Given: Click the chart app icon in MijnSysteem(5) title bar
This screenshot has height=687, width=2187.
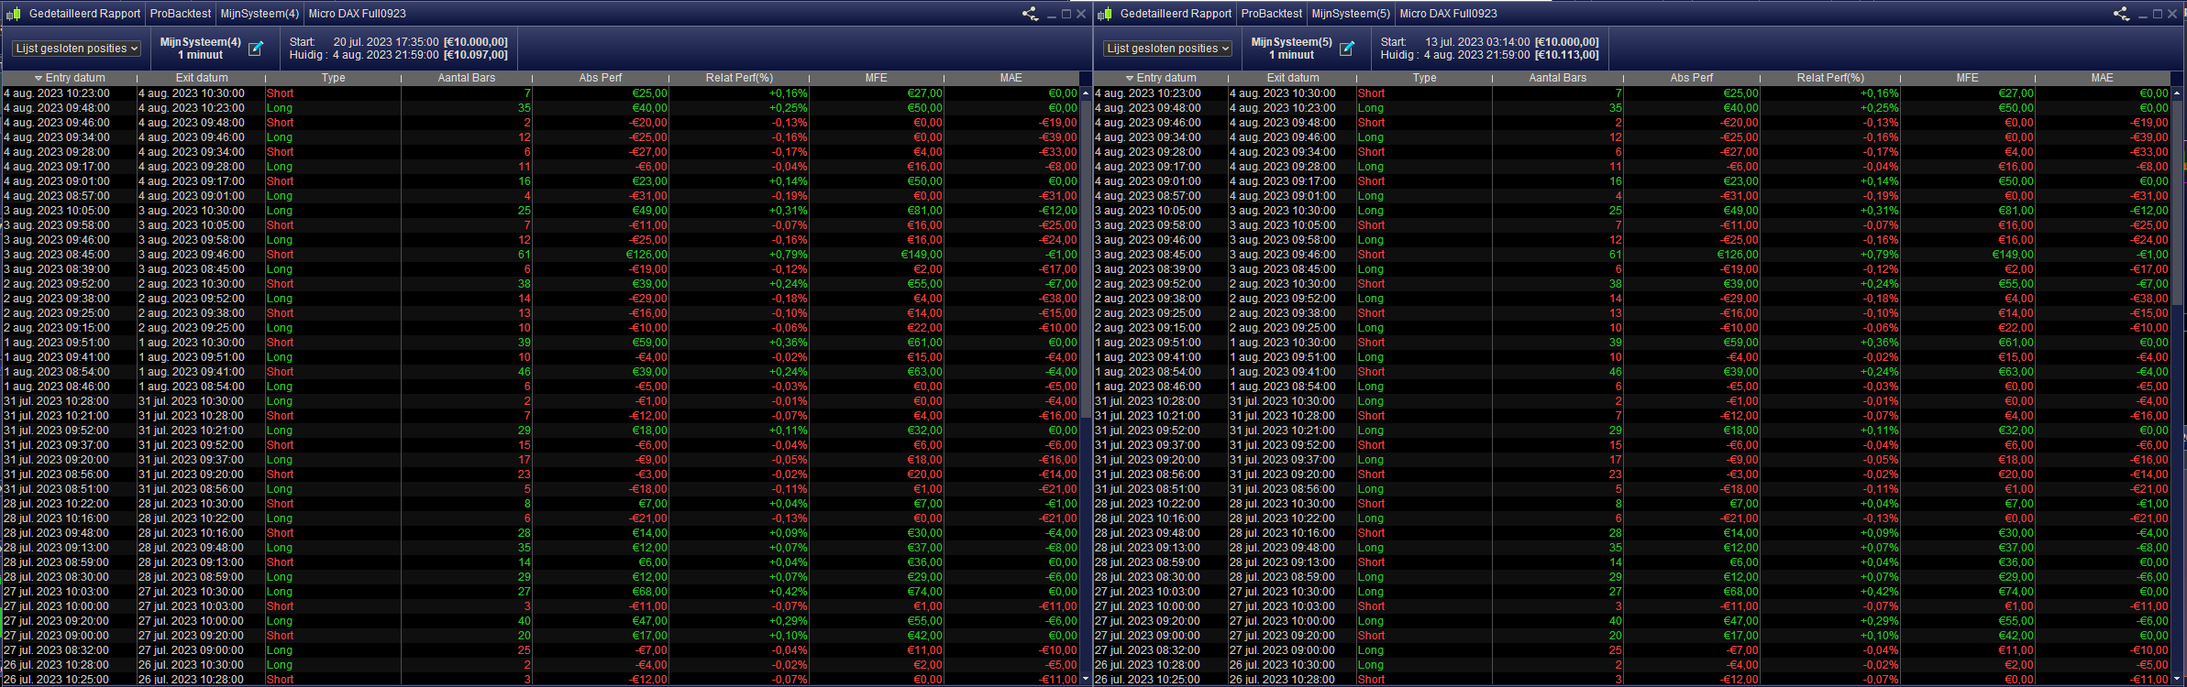Looking at the screenshot, I should (x=1105, y=14).
